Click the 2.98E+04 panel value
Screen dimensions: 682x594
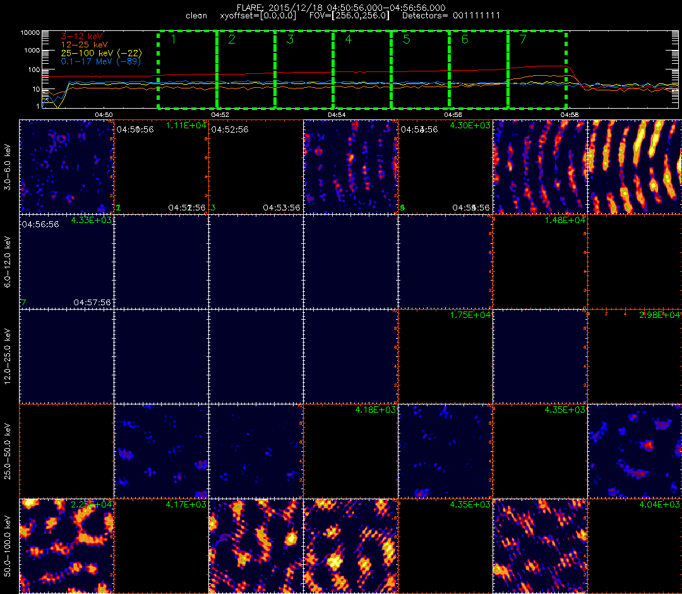click(660, 315)
